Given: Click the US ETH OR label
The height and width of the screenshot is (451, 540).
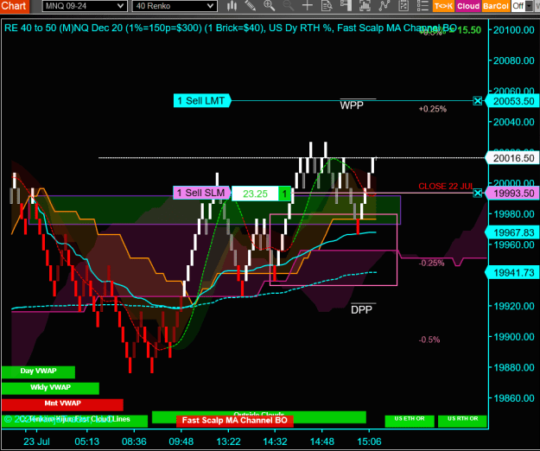Looking at the screenshot, I should (410, 421).
